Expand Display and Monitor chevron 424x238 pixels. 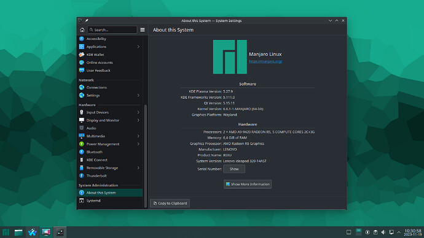tap(138, 120)
